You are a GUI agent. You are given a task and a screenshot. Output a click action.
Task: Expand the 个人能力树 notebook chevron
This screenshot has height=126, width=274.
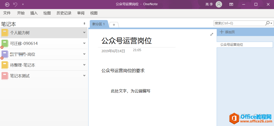pyautogui.click(x=84, y=32)
